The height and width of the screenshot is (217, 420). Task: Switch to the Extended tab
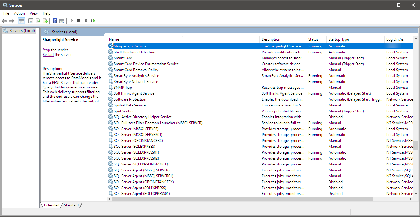[x=52, y=205]
